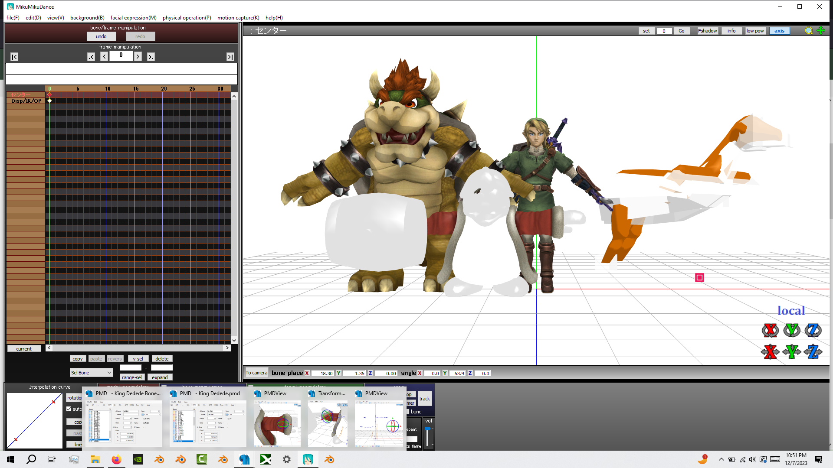This screenshot has width=833, height=468.
Task: Open the help(H) menu
Action: [x=274, y=18]
